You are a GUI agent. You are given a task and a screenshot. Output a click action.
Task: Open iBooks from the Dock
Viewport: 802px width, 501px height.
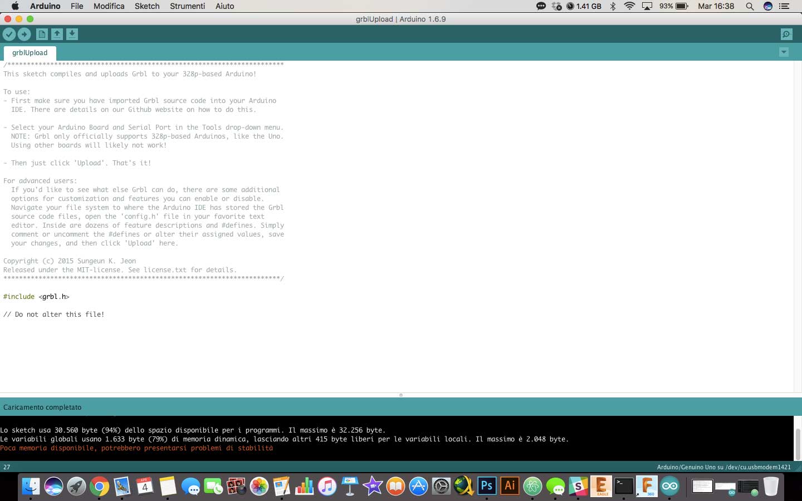coord(395,487)
